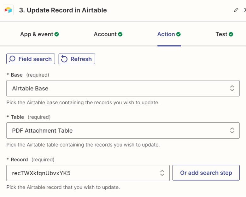Click the pencil rename step icon

tap(236, 10)
